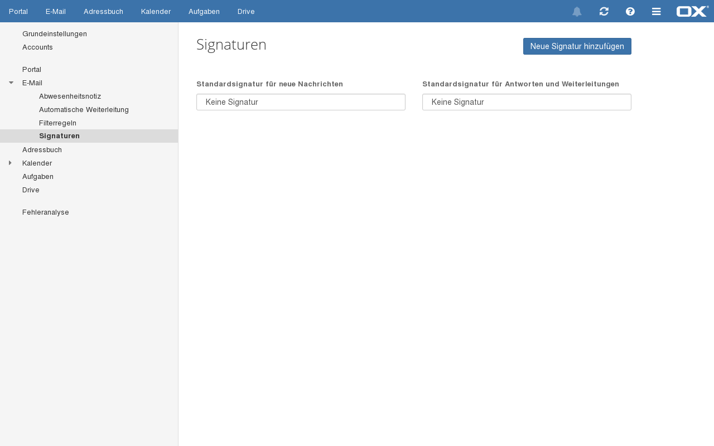Open the help question mark icon
Viewport: 714px width, 446px height.
(x=630, y=11)
